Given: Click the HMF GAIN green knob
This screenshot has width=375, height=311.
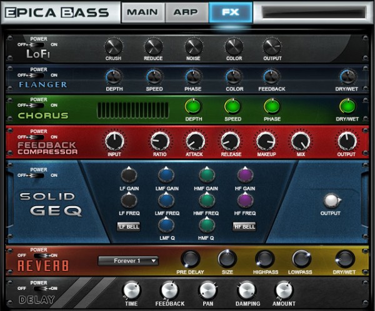Looking at the screenshot, I should (x=207, y=175).
